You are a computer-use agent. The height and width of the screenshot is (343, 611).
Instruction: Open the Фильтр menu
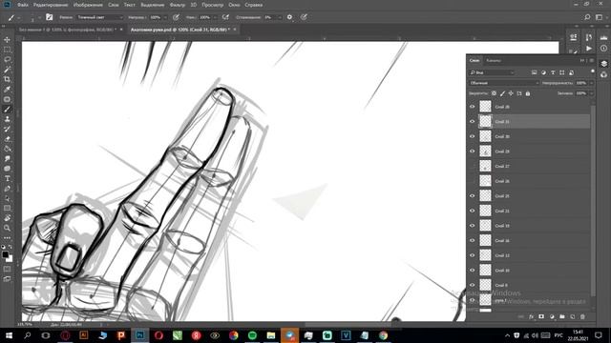tap(178, 5)
